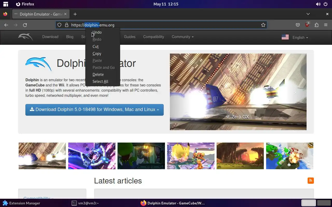The width and height of the screenshot is (332, 207).
Task: Select the F-Zero GX racing thumbnail
Action: coord(42,156)
